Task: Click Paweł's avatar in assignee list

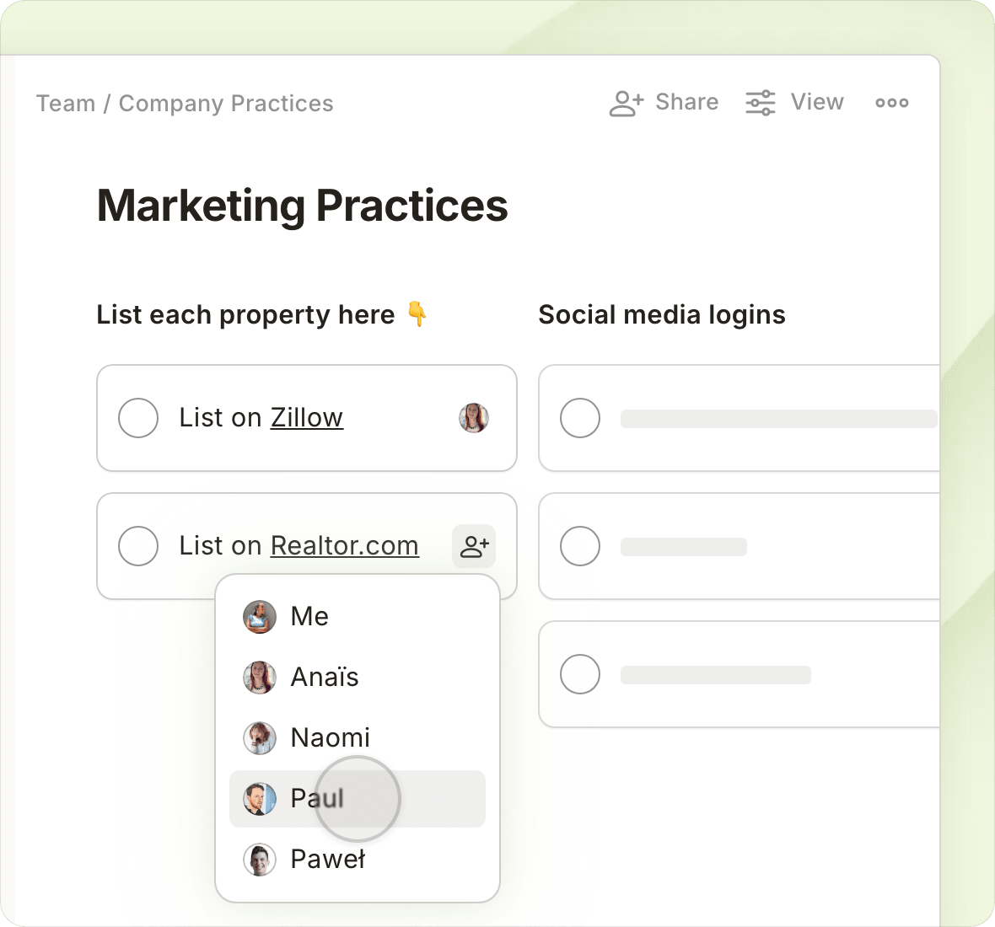Action: (x=260, y=860)
